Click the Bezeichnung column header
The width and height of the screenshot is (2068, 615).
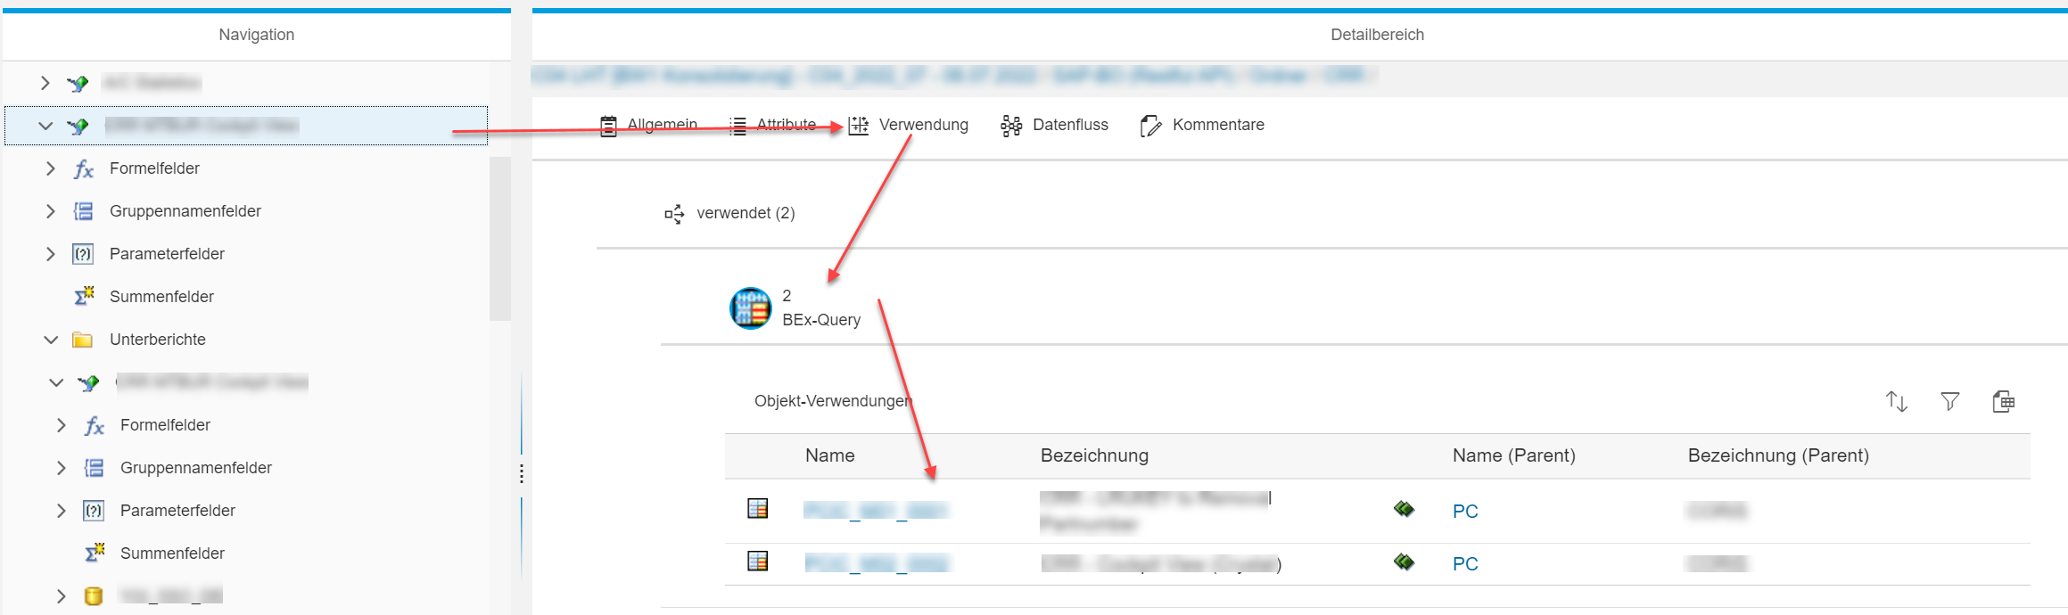(x=1094, y=455)
